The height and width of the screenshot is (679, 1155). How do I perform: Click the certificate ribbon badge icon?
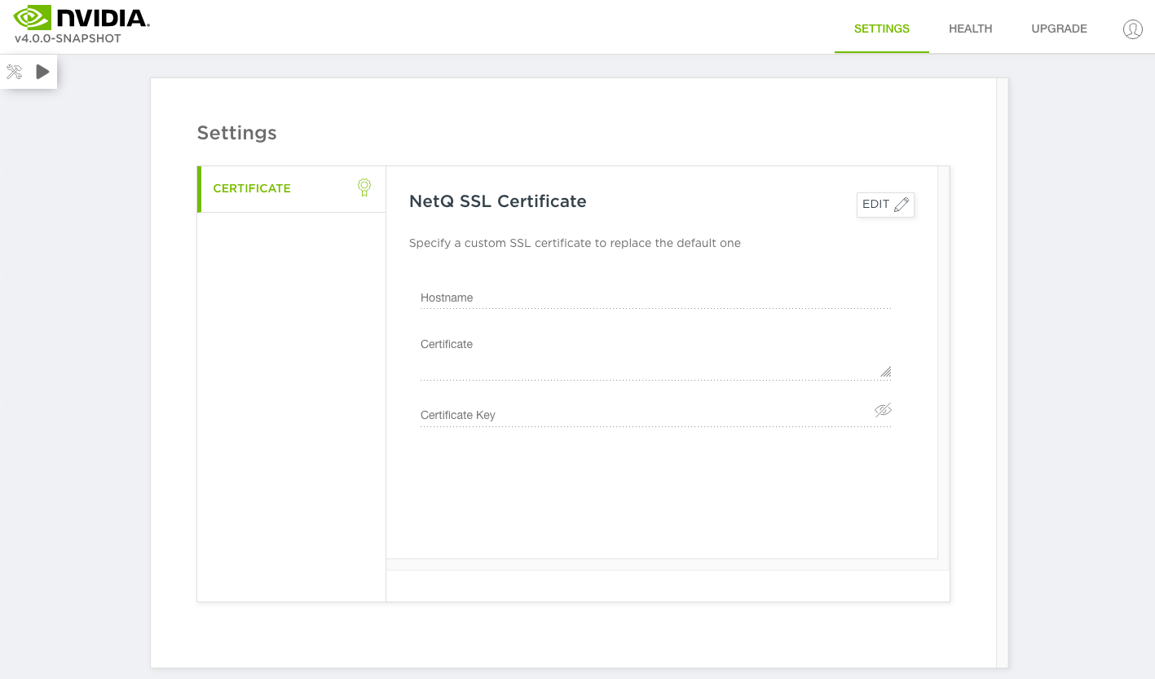pyautogui.click(x=364, y=188)
